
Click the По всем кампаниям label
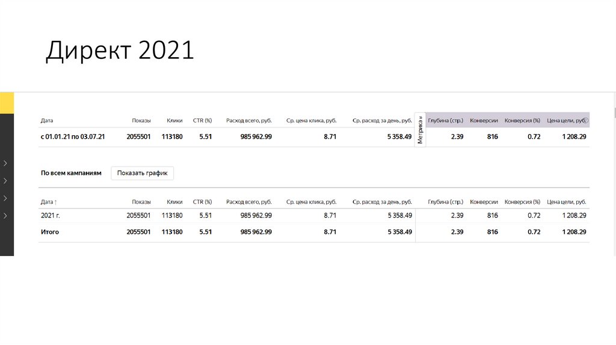click(x=71, y=173)
